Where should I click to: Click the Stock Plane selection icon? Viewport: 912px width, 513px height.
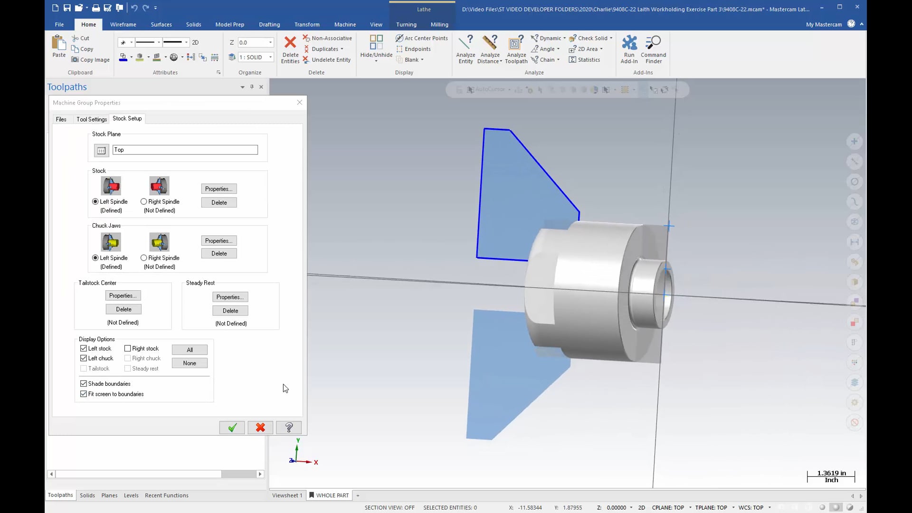pos(101,151)
